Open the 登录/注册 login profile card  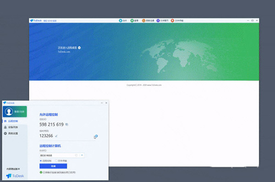[15, 111]
